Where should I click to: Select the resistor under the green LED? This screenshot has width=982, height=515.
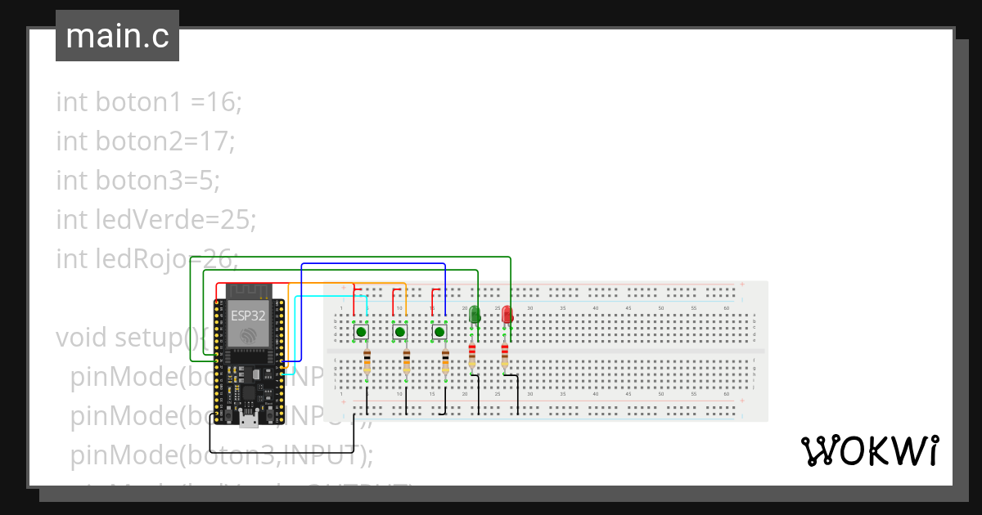[472, 356]
